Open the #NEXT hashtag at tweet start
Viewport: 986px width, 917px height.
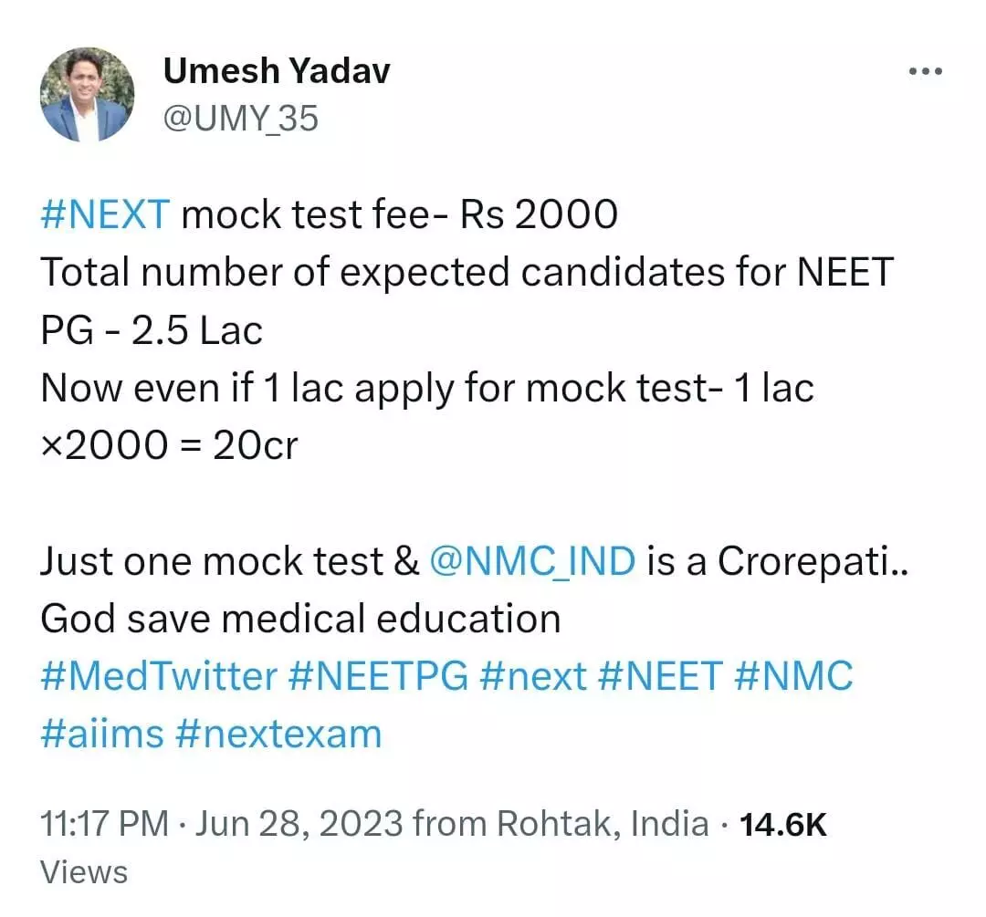(x=105, y=215)
